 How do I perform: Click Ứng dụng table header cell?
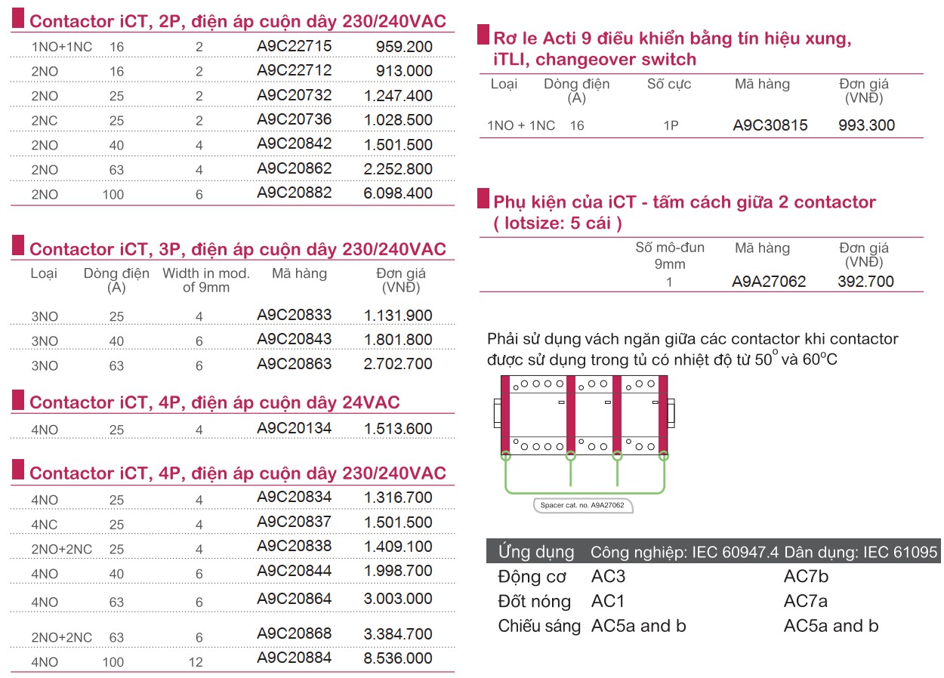536,552
